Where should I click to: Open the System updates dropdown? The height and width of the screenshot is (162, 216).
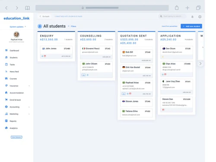pos(18,27)
